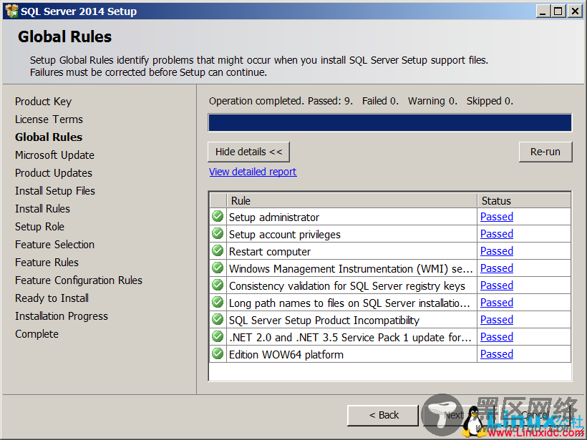587x440 pixels.
Task: Open Passed status for Setup account privileges
Action: point(497,234)
